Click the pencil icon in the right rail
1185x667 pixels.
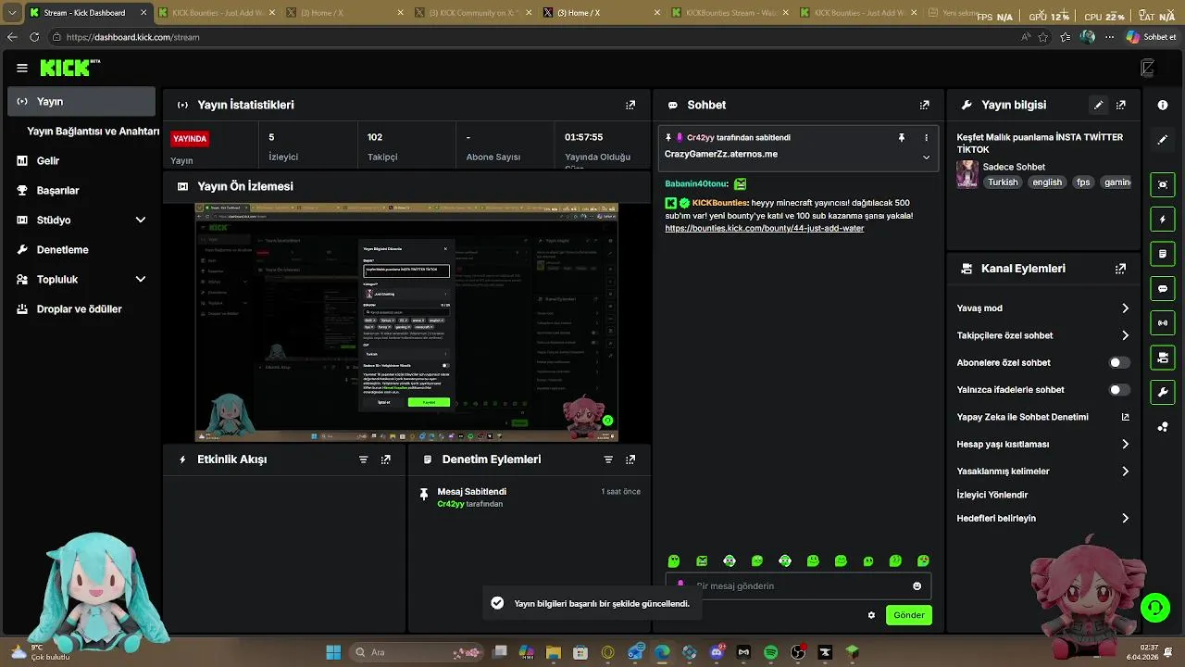point(1163,140)
